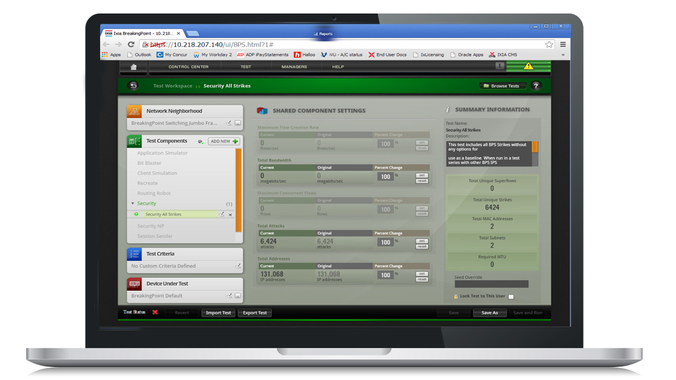Click the Save As button
676x380 pixels.
490,313
